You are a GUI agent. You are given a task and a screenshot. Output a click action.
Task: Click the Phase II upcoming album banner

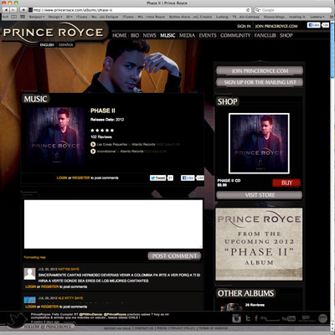pyautogui.click(x=259, y=244)
